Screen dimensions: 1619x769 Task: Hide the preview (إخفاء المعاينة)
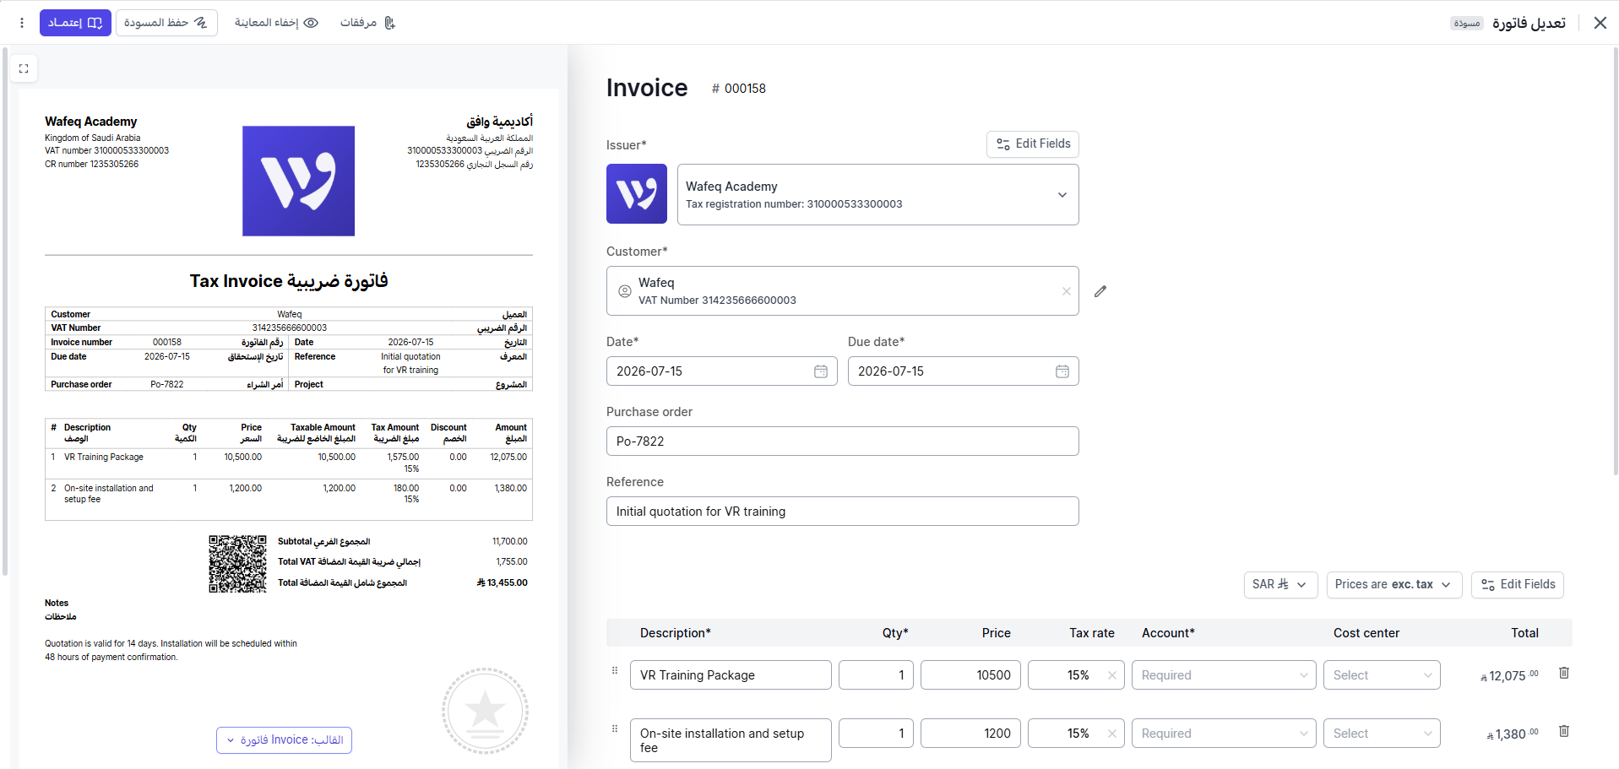click(x=276, y=23)
